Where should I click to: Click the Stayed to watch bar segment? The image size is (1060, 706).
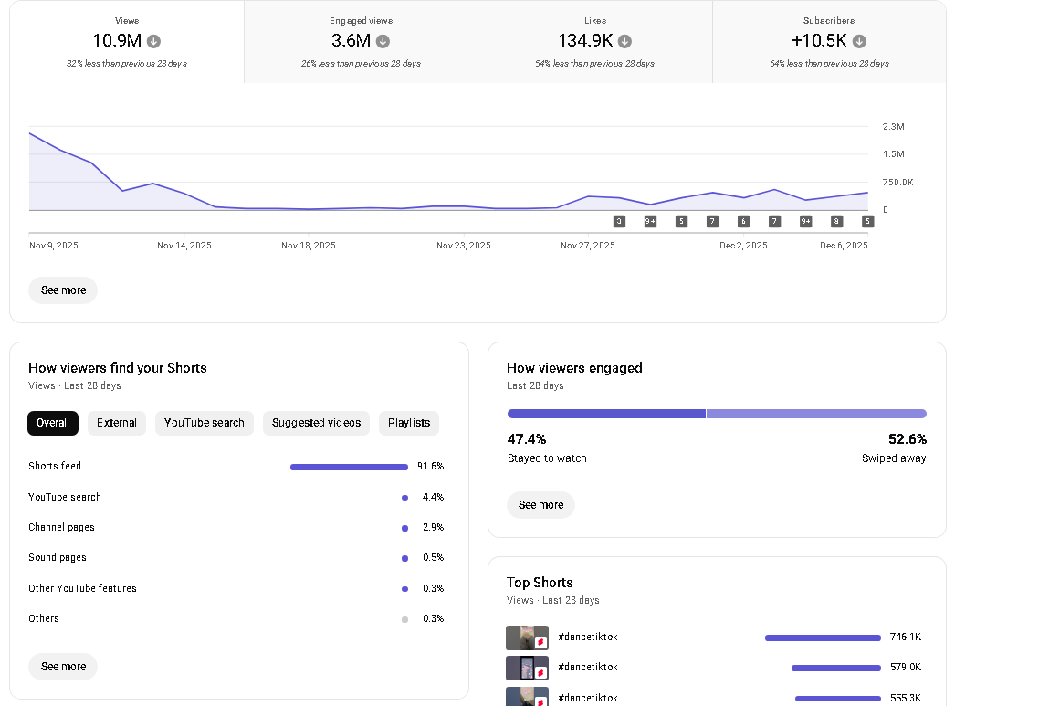tap(606, 414)
